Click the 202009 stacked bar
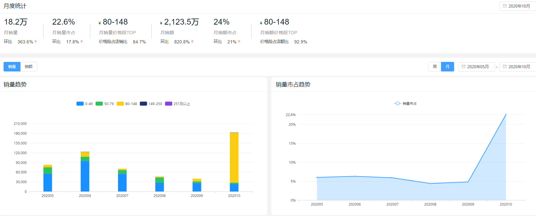The image size is (536, 216). (x=197, y=185)
